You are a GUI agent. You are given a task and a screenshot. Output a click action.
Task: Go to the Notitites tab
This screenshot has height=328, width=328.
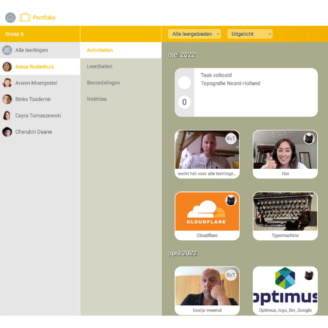coord(97,99)
